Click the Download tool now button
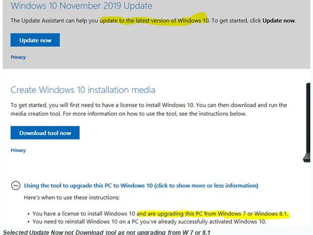This screenshot has height=235, width=313. click(x=45, y=133)
